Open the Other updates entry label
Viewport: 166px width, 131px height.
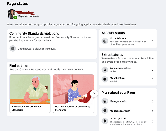click(118, 118)
